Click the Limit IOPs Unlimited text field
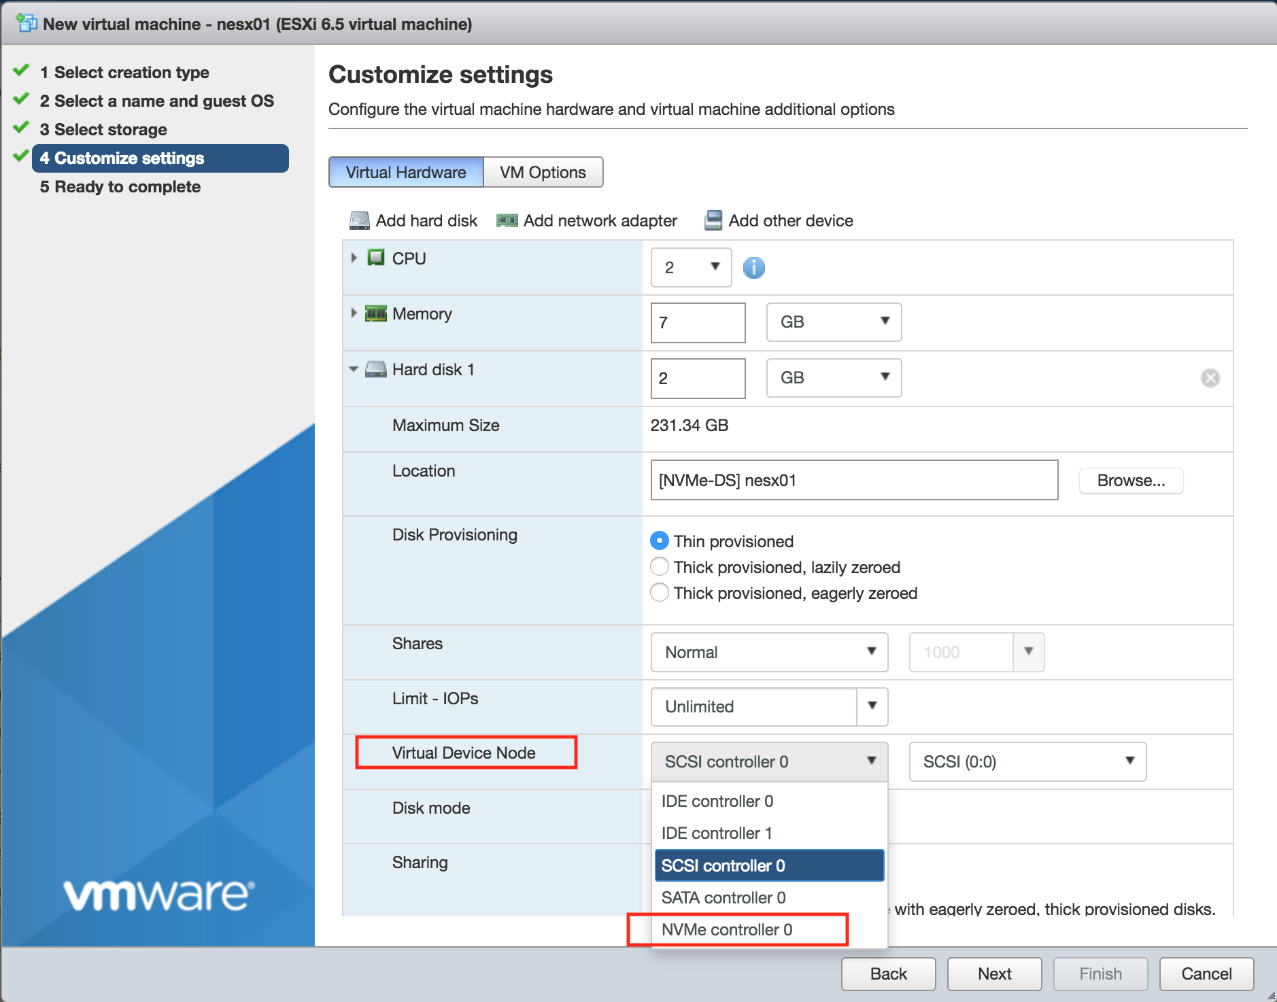1277x1002 pixels. point(753,707)
